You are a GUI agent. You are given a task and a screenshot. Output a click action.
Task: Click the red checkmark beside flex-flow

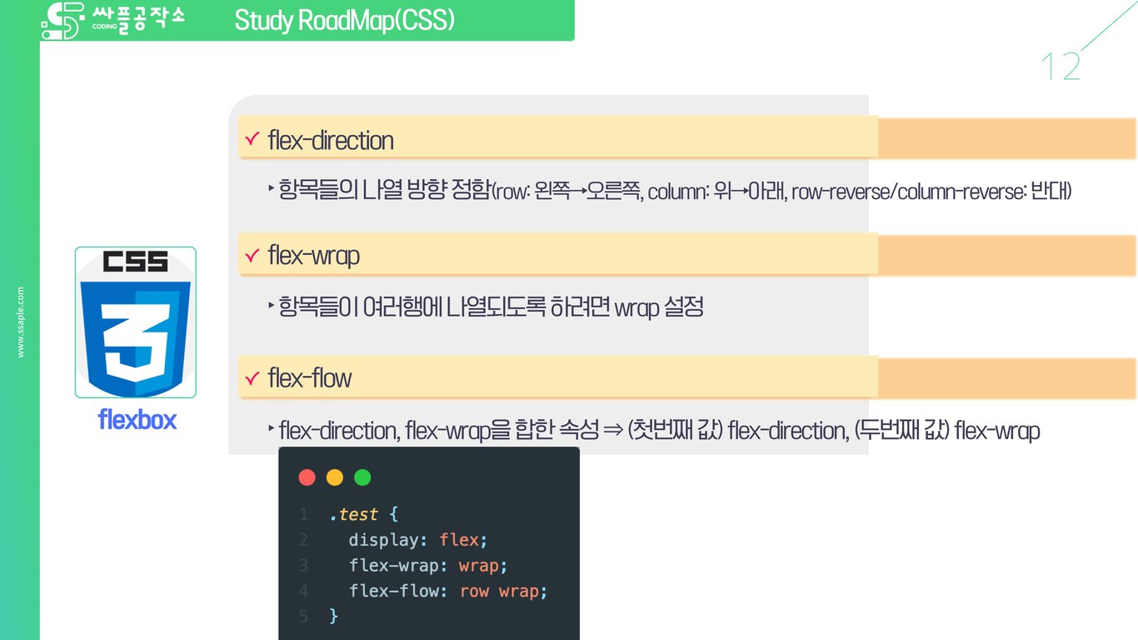pos(252,377)
